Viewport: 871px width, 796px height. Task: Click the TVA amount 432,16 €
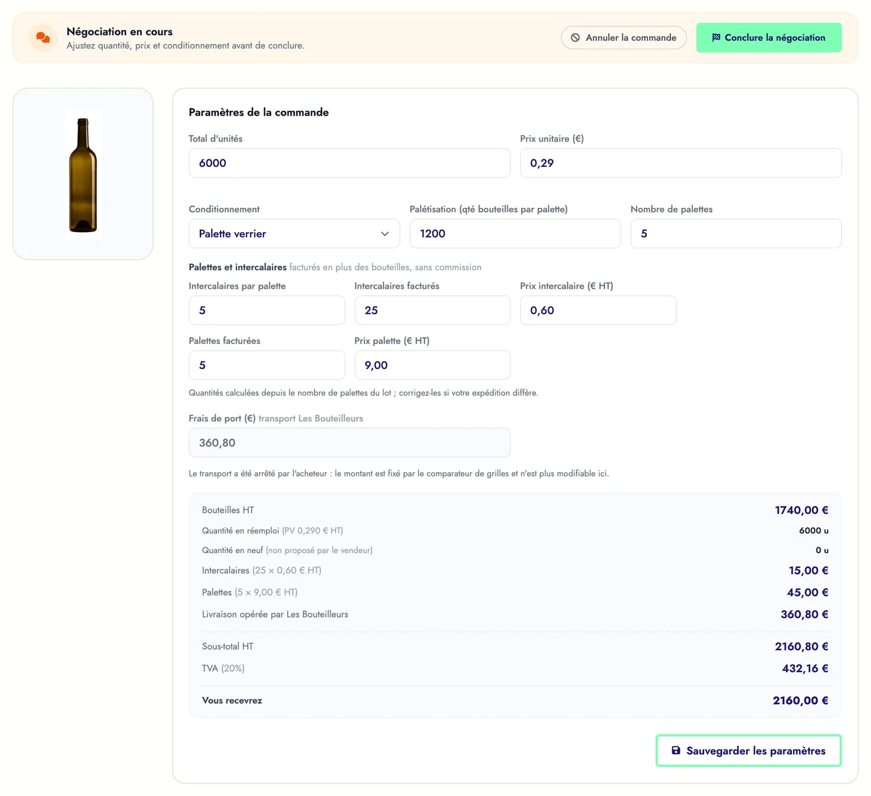[x=805, y=668]
